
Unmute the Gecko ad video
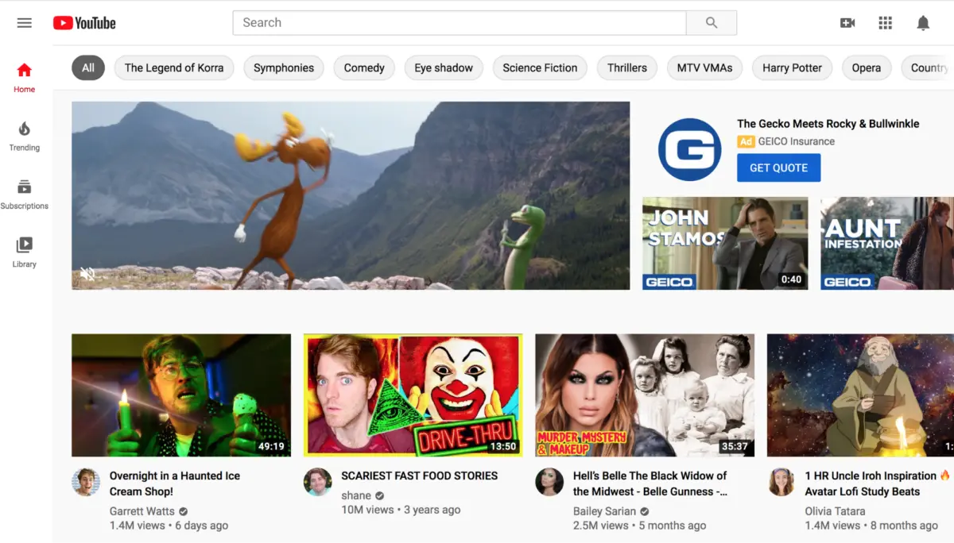(87, 274)
